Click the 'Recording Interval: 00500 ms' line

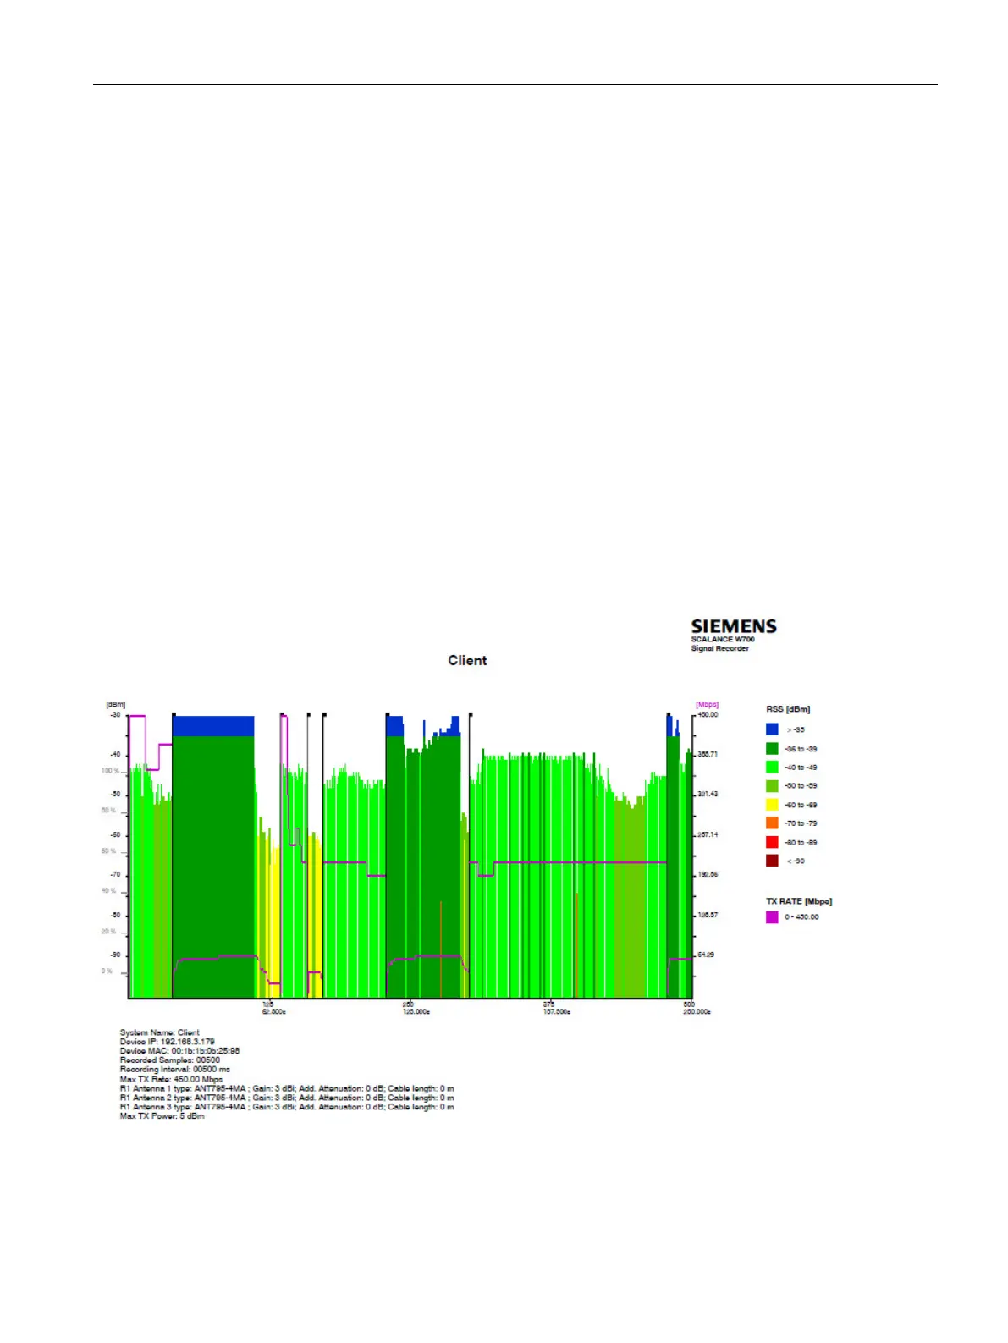point(175,1070)
